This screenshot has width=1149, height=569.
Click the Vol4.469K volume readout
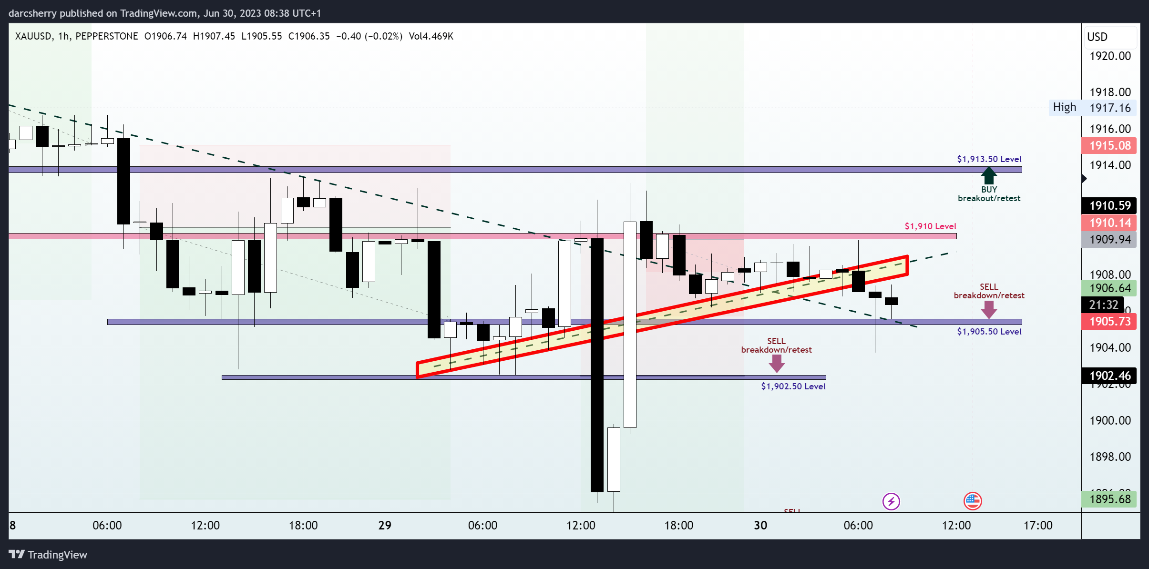pos(431,36)
